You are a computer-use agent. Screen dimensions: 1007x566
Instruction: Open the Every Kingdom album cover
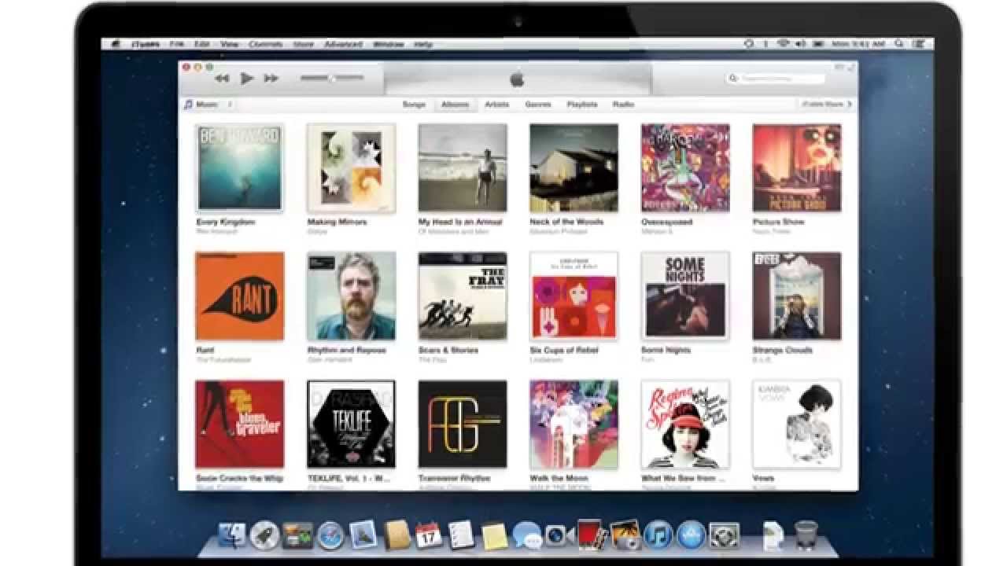[x=240, y=167]
